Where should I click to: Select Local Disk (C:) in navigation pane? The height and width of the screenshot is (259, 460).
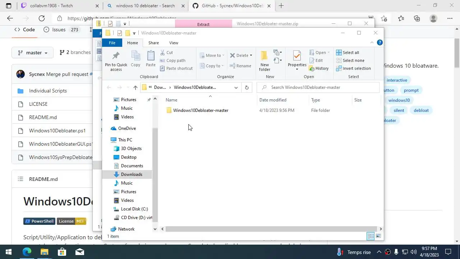click(134, 209)
